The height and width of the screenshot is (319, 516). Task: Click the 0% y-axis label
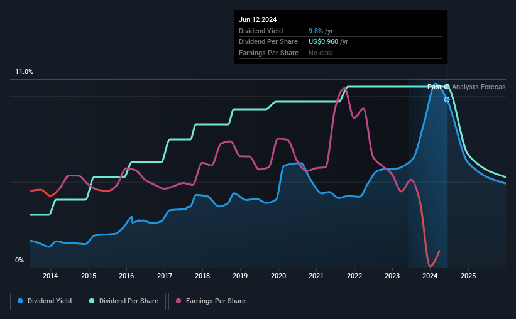coord(19,261)
